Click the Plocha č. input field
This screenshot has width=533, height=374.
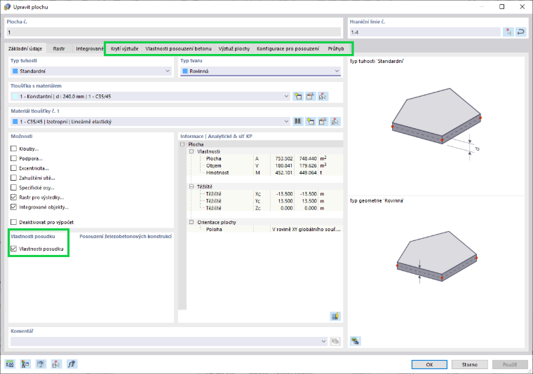(173, 32)
